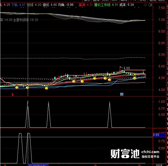This screenshot has height=166, width=168.
Task: Click the 成本: 5.34 cost value
Action: (x=126, y=5)
